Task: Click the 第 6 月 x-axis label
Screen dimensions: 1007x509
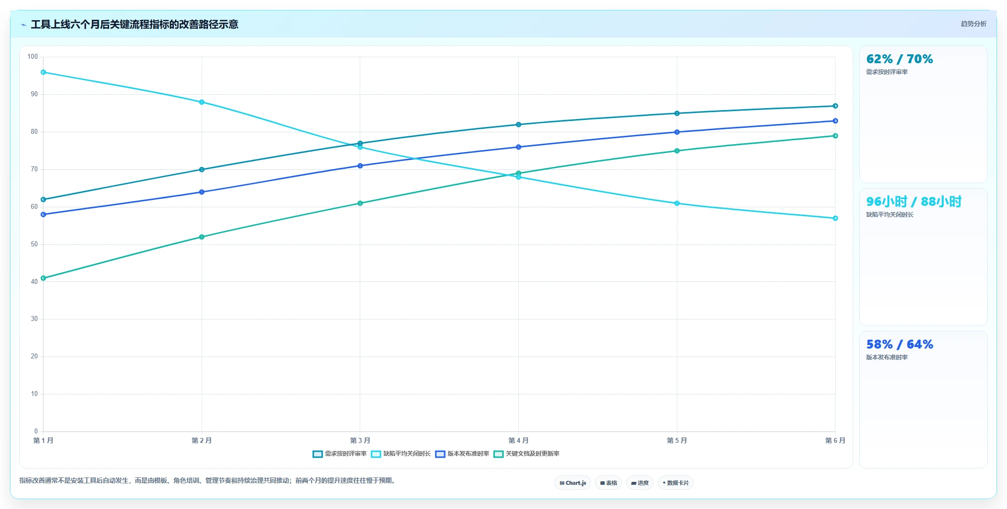Action: (x=835, y=440)
